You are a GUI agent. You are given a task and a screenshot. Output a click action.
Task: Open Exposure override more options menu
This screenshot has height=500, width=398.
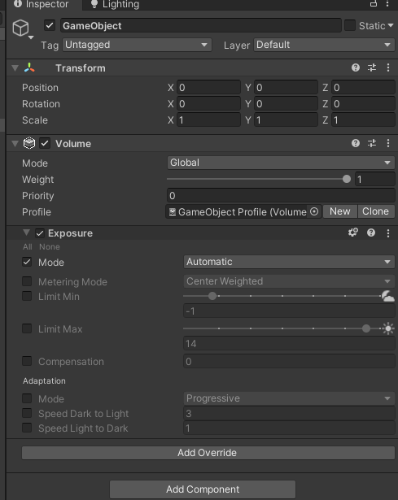coord(388,233)
